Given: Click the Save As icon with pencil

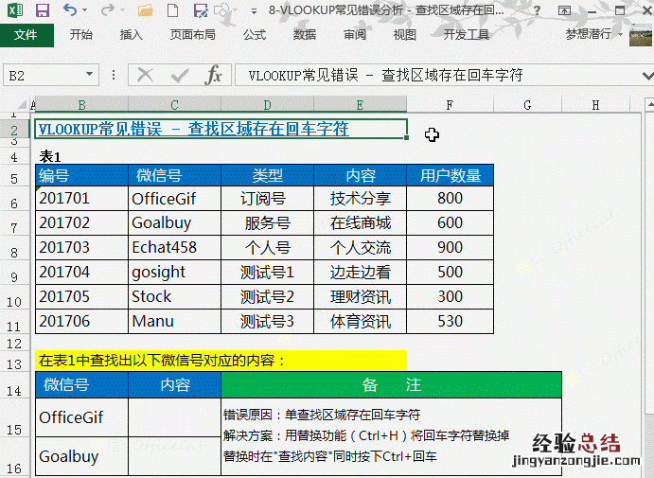Looking at the screenshot, I should (200, 11).
